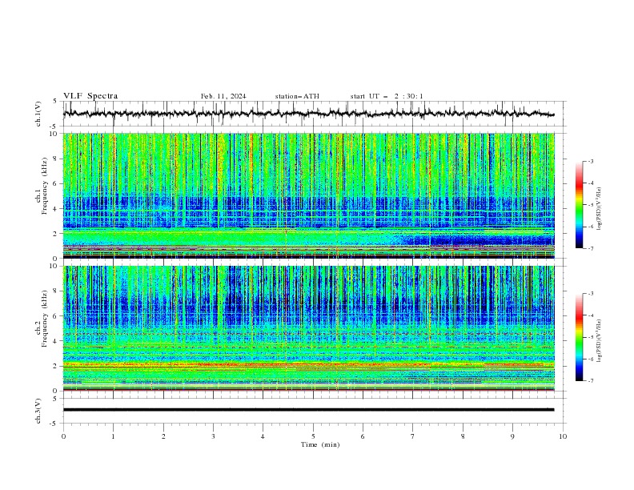The image size is (634, 490).
Task: Select the "start UT = 2 :30: 1" text
Action: (x=387, y=96)
